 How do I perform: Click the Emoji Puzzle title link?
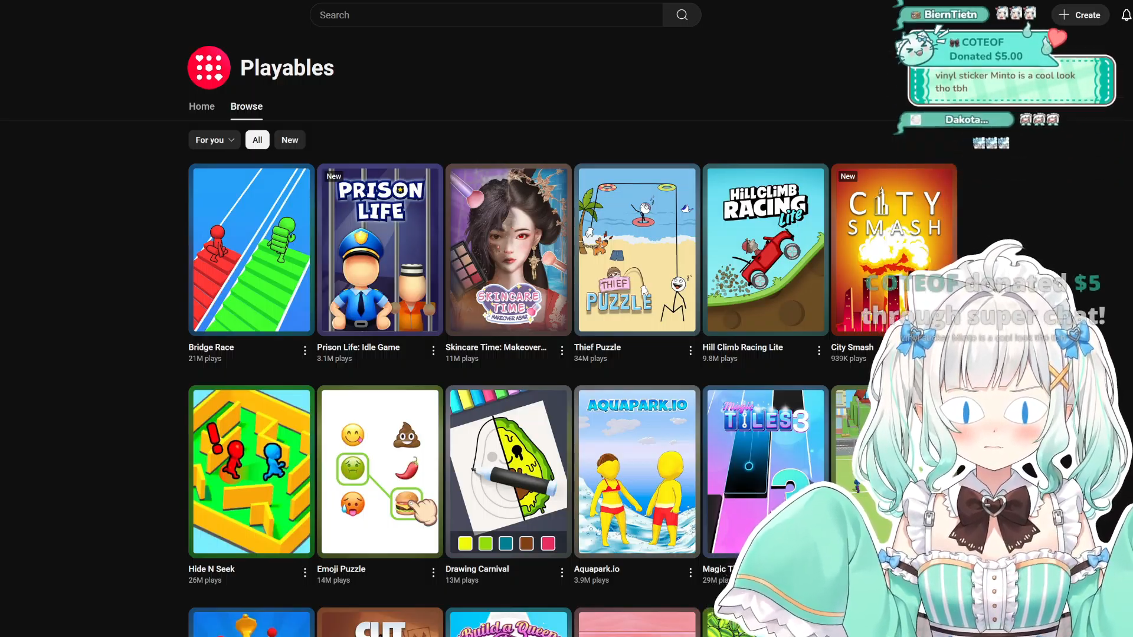[341, 569]
